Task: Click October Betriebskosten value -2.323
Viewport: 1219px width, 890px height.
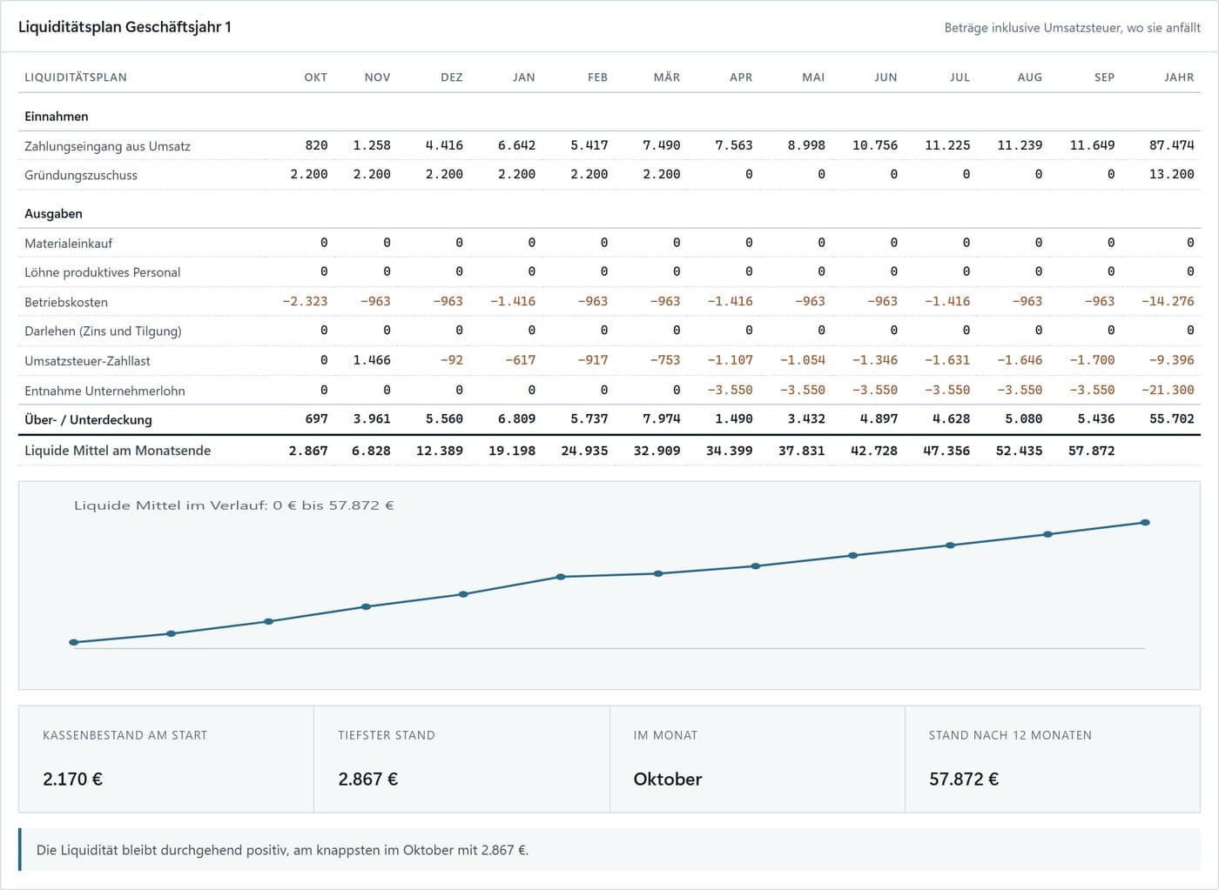Action: (x=305, y=301)
